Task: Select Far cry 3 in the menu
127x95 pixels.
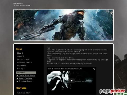Action: 21,69
